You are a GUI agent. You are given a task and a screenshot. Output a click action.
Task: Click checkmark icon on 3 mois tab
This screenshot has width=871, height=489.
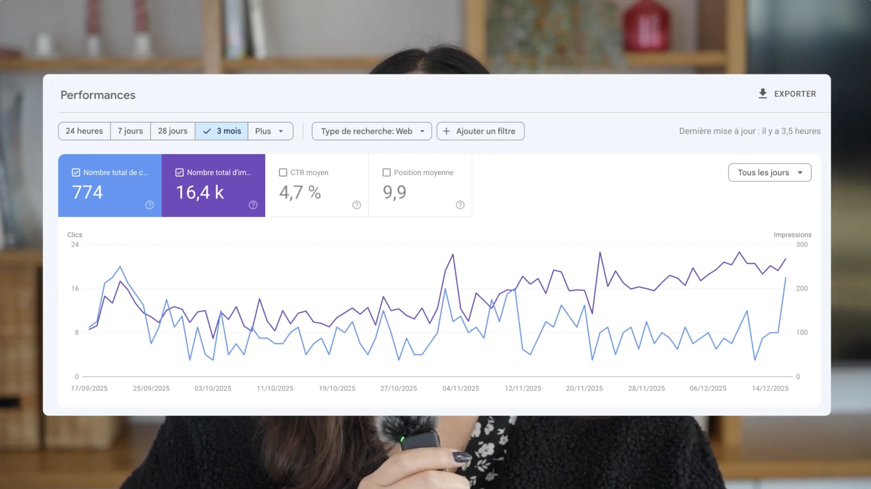[x=207, y=131]
